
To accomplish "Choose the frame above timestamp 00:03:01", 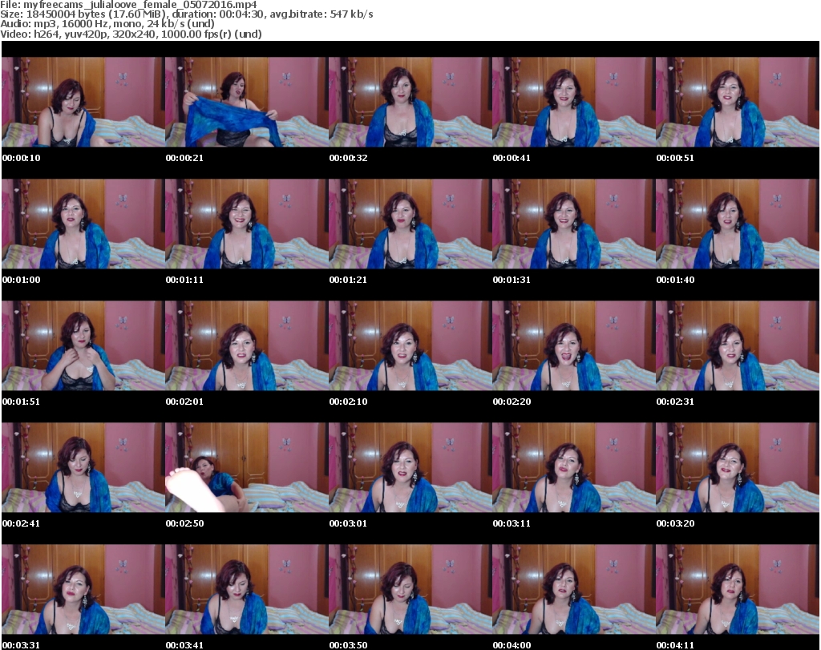I will pyautogui.click(x=410, y=467).
